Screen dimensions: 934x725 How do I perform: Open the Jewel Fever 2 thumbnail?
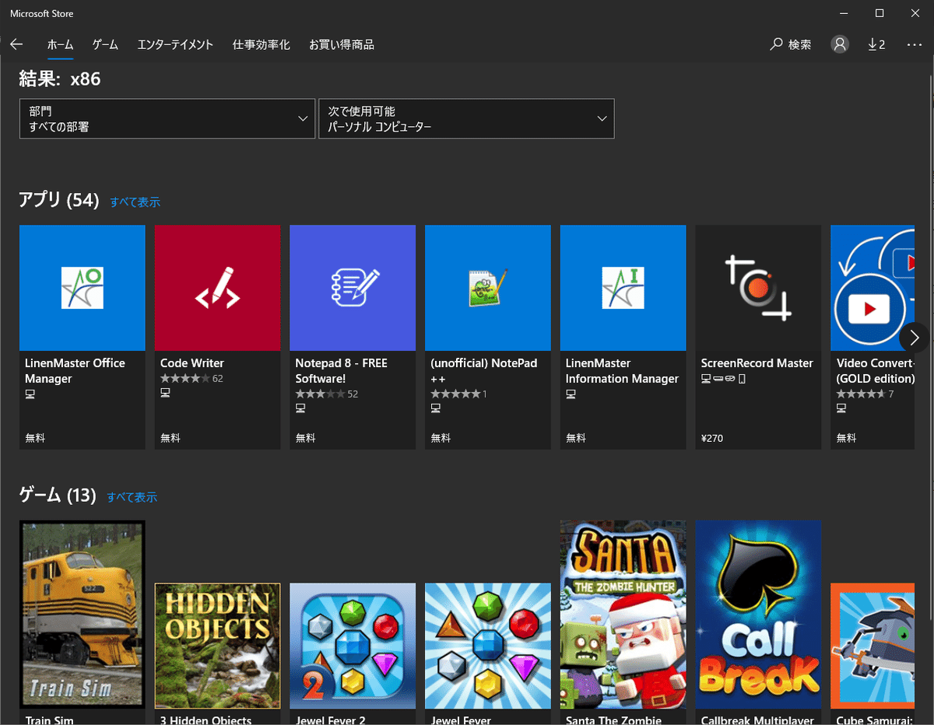point(353,646)
